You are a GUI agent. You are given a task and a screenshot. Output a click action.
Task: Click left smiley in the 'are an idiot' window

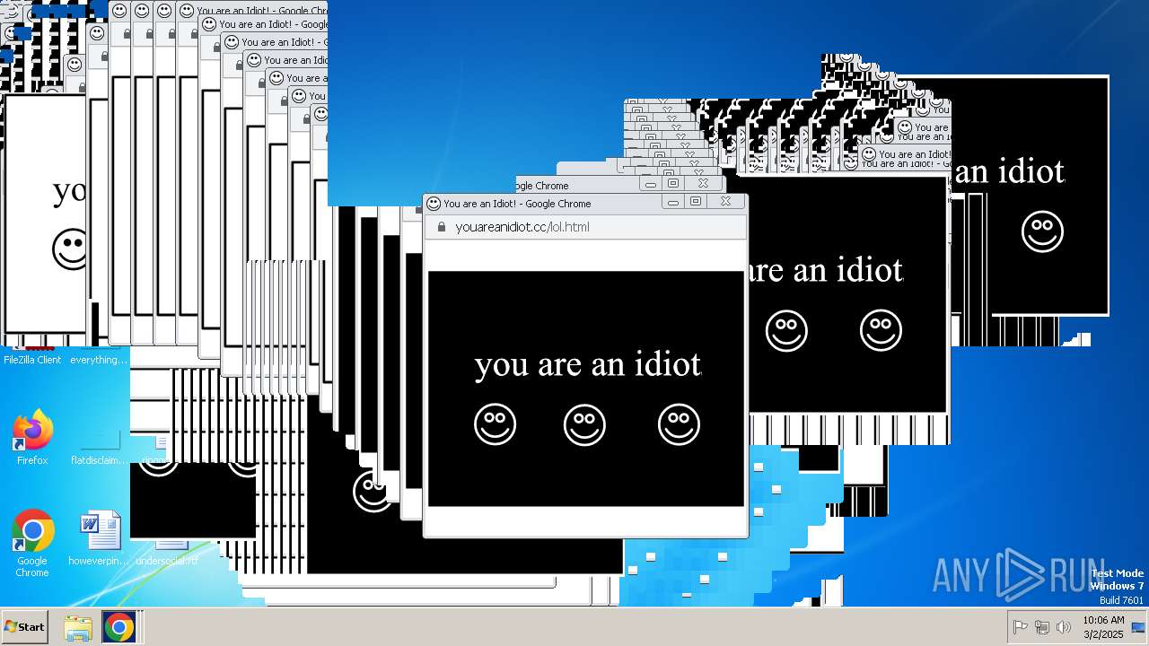click(786, 330)
